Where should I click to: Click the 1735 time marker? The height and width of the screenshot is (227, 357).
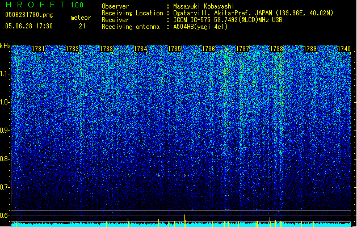coord(174,49)
